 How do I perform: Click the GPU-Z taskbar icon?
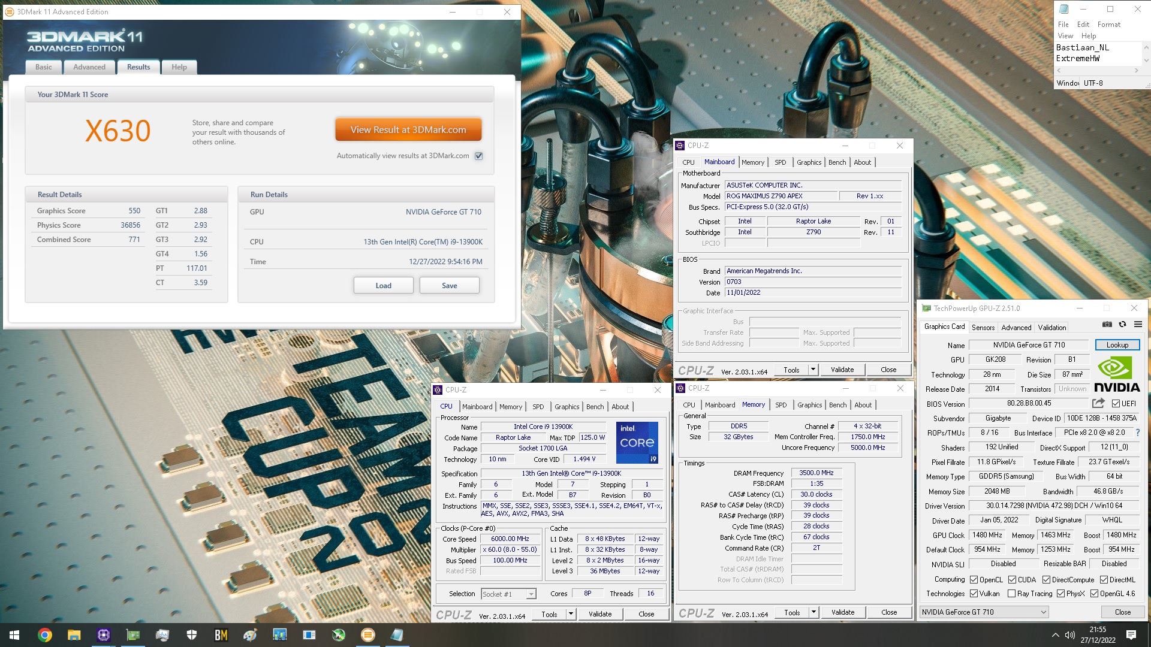point(133,635)
